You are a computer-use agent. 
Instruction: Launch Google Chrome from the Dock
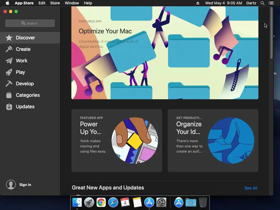(101, 203)
